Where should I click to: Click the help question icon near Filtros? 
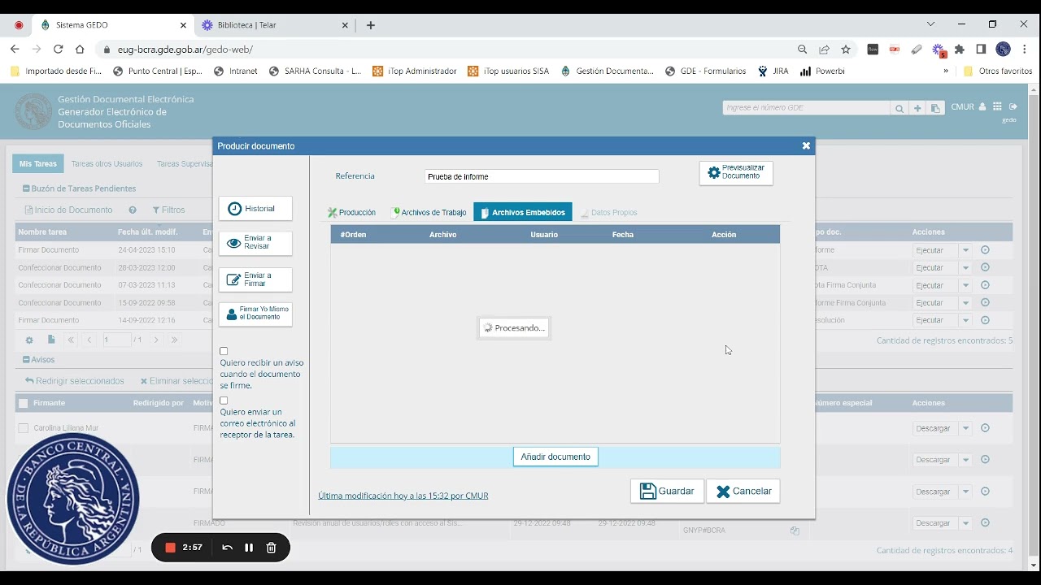(133, 210)
